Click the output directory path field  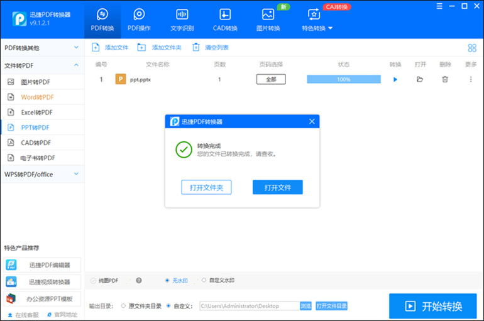coord(250,306)
